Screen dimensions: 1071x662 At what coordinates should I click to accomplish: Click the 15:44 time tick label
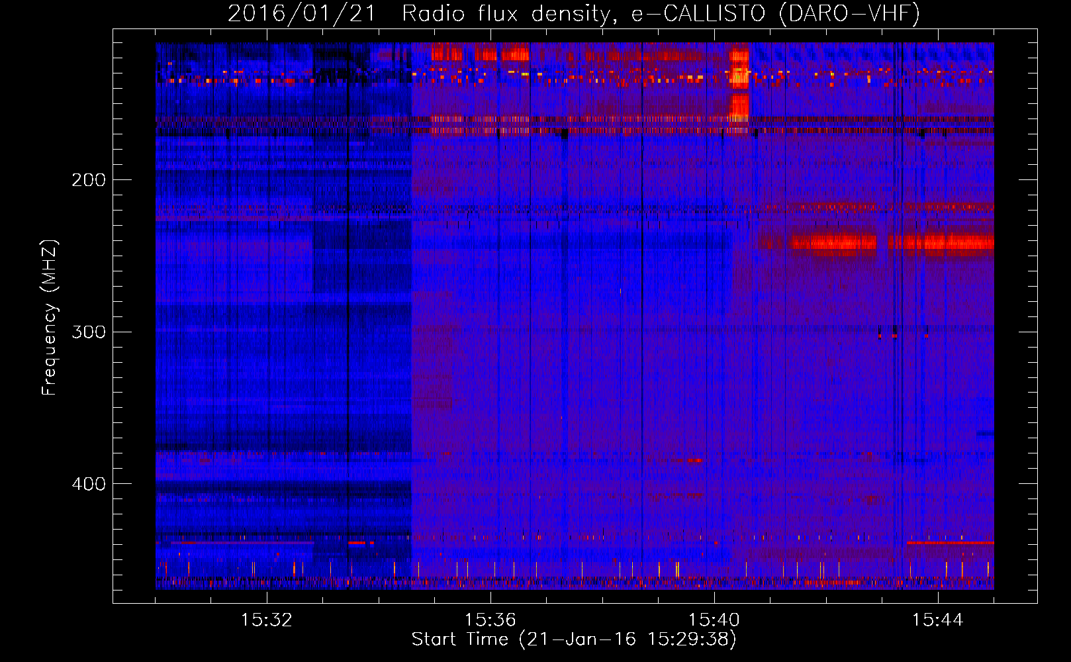[937, 620]
